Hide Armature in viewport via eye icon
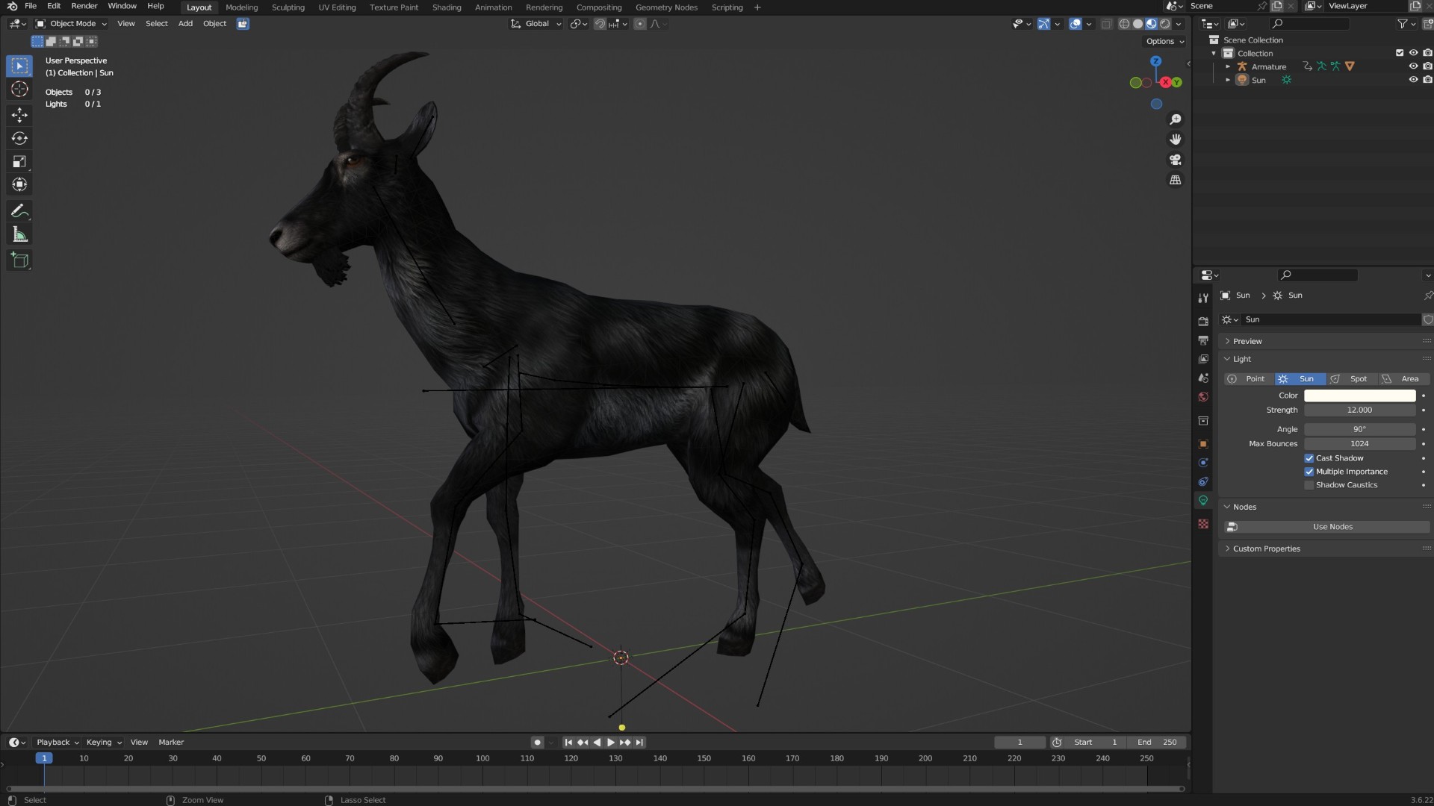 pos(1413,66)
